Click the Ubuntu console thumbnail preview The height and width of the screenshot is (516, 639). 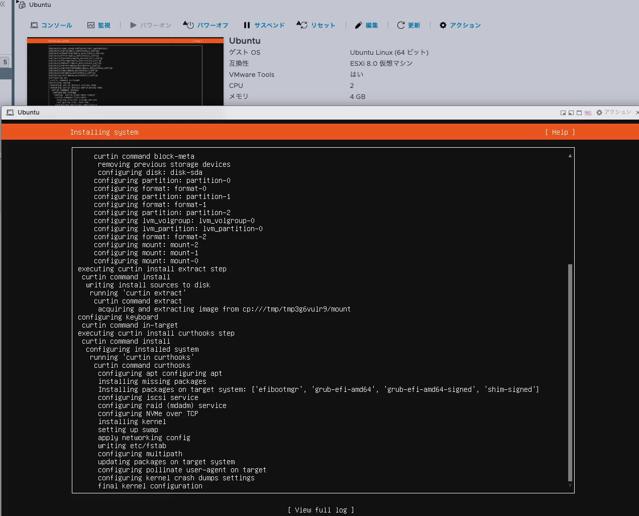point(125,71)
